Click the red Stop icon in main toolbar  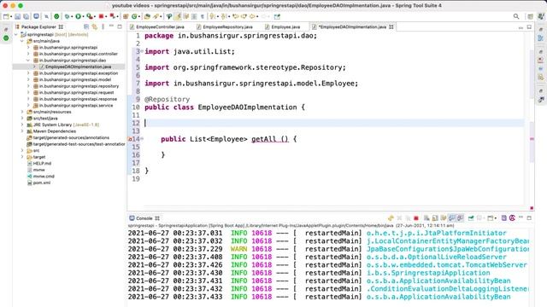pos(101,16)
